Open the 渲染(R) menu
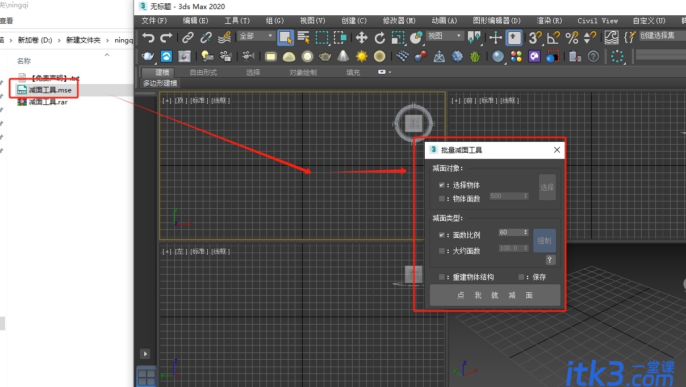 [x=549, y=20]
